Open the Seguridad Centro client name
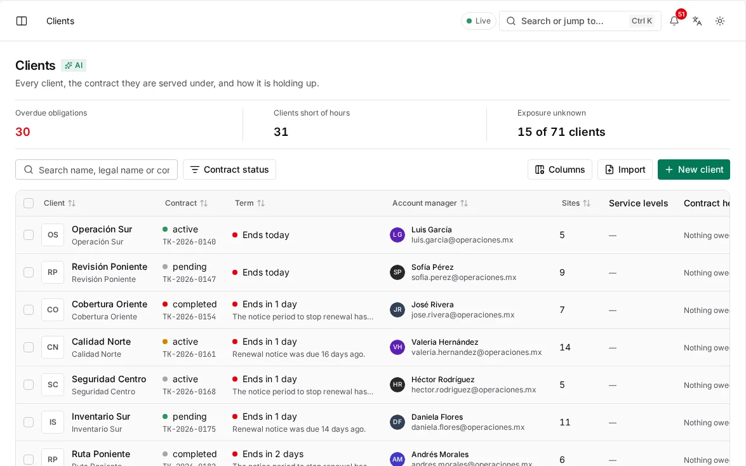Viewport: 746px width, 466px height. [109, 379]
